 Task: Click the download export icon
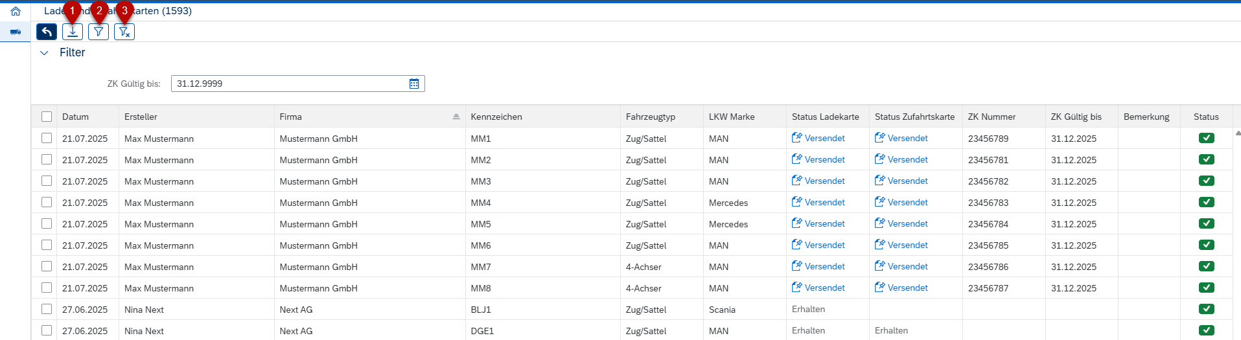click(x=73, y=32)
